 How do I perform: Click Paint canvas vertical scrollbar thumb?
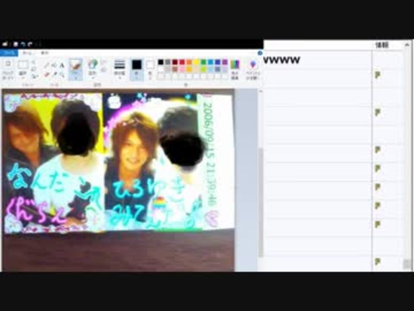click(x=261, y=202)
